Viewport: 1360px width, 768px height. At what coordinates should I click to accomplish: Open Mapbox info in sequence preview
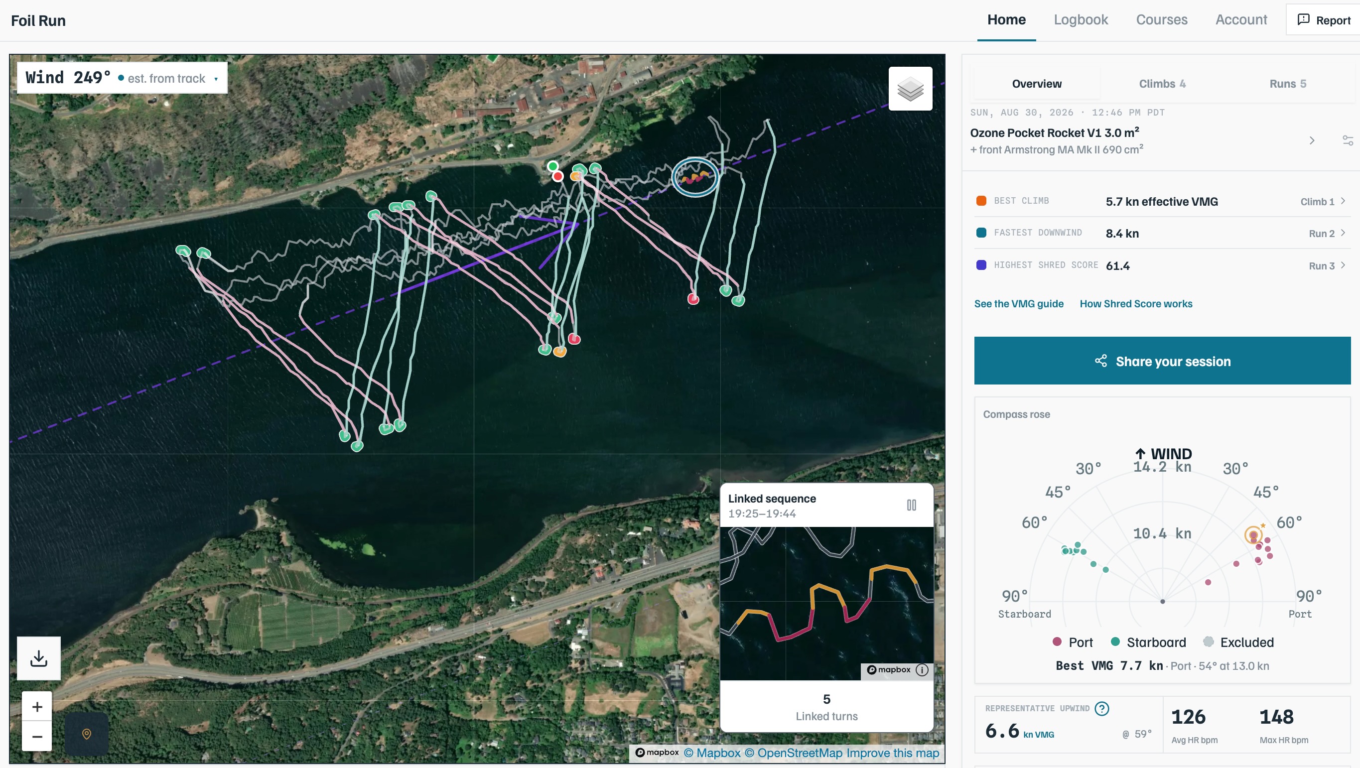click(x=922, y=670)
